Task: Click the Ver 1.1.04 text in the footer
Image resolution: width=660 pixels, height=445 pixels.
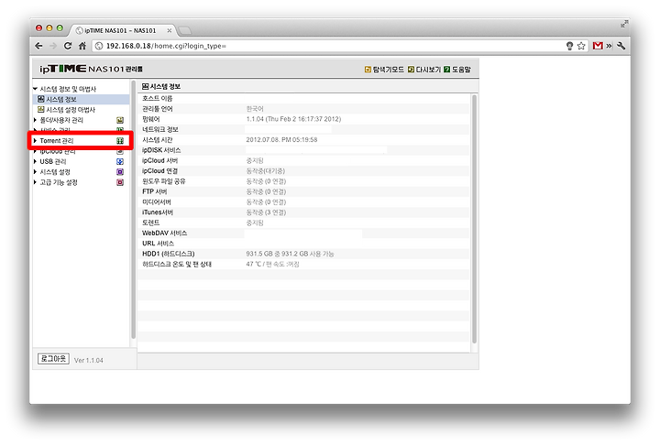Action: coord(88,361)
